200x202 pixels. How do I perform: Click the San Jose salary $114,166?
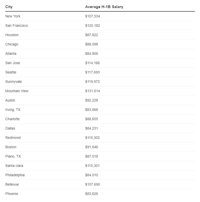pos(93,63)
